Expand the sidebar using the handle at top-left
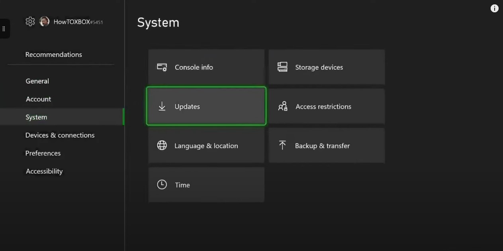 (4, 28)
